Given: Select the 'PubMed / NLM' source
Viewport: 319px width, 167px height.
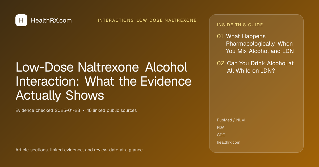Looking at the screenshot, I should pyautogui.click(x=231, y=120).
